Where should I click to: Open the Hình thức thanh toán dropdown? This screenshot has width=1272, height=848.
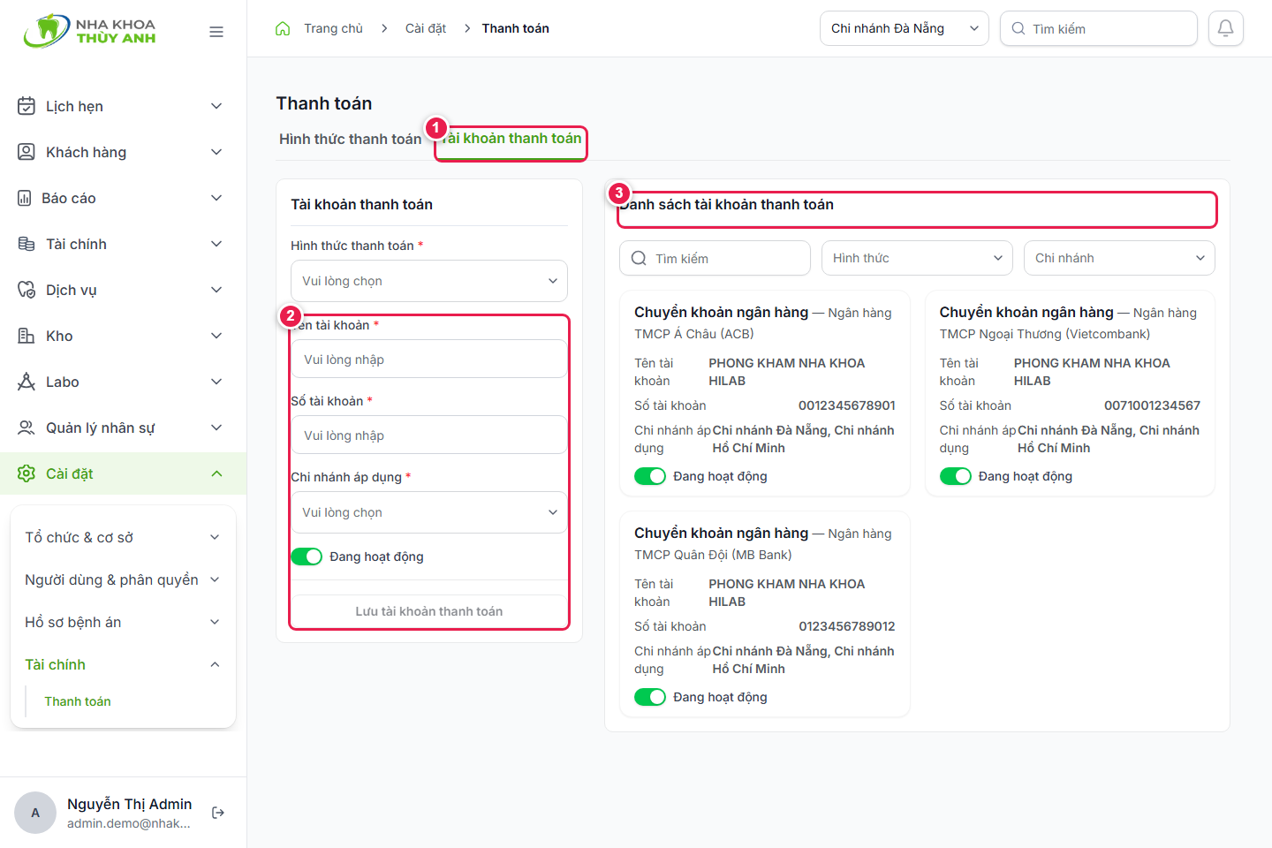(429, 281)
